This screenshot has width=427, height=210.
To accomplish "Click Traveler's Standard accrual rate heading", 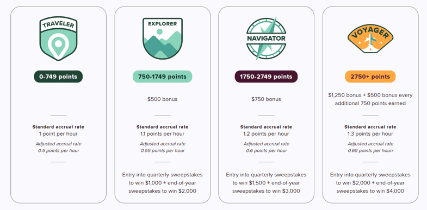I will (x=58, y=127).
